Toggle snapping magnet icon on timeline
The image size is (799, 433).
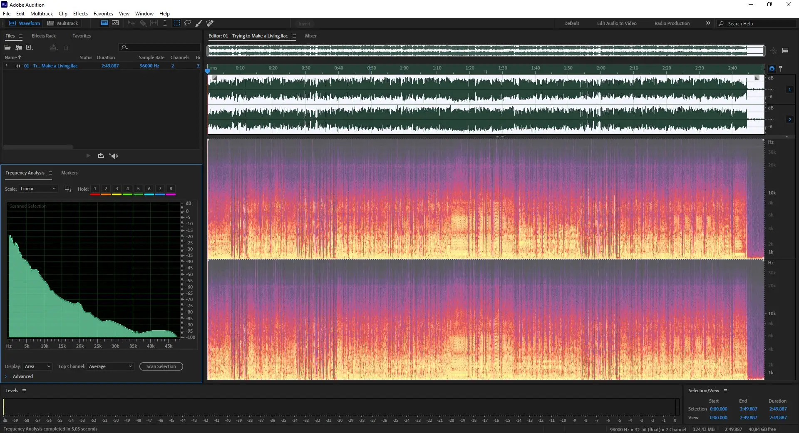pos(772,69)
